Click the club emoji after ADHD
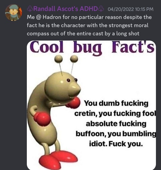This screenshot has width=161, height=170. (x=101, y=9)
